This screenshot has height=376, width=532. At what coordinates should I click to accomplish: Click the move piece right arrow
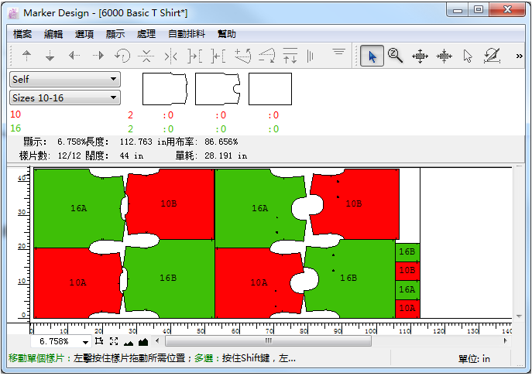(x=98, y=56)
